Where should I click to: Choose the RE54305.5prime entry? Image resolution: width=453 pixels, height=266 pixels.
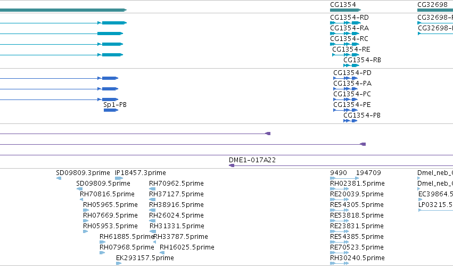click(x=357, y=205)
